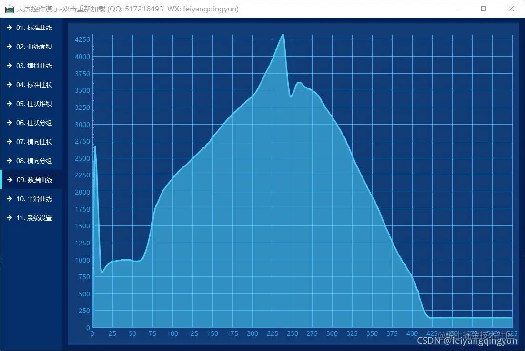Select 08. 横向分组 sidebar item
This screenshot has height=351, width=525.
pos(31,161)
